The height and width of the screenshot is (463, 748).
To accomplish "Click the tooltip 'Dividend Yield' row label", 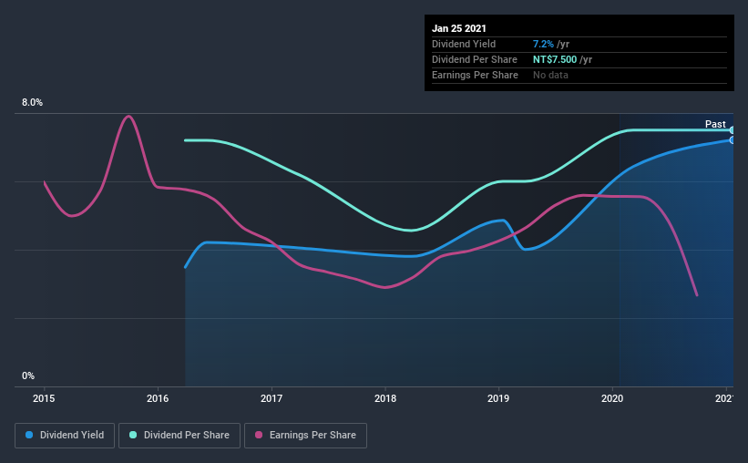I will pyautogui.click(x=464, y=44).
